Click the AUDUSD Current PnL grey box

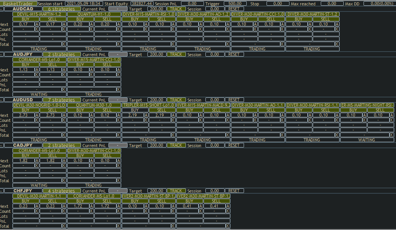tap(118, 100)
